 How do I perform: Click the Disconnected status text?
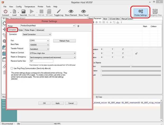(7, 124)
